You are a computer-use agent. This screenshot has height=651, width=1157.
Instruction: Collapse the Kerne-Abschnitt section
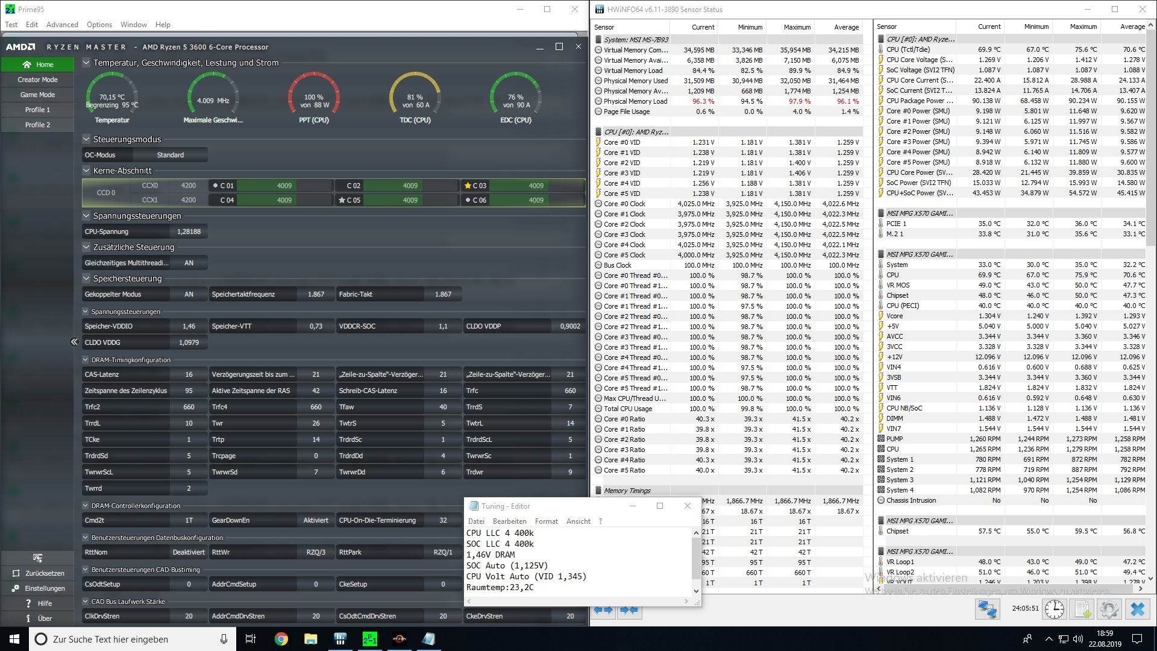[86, 171]
